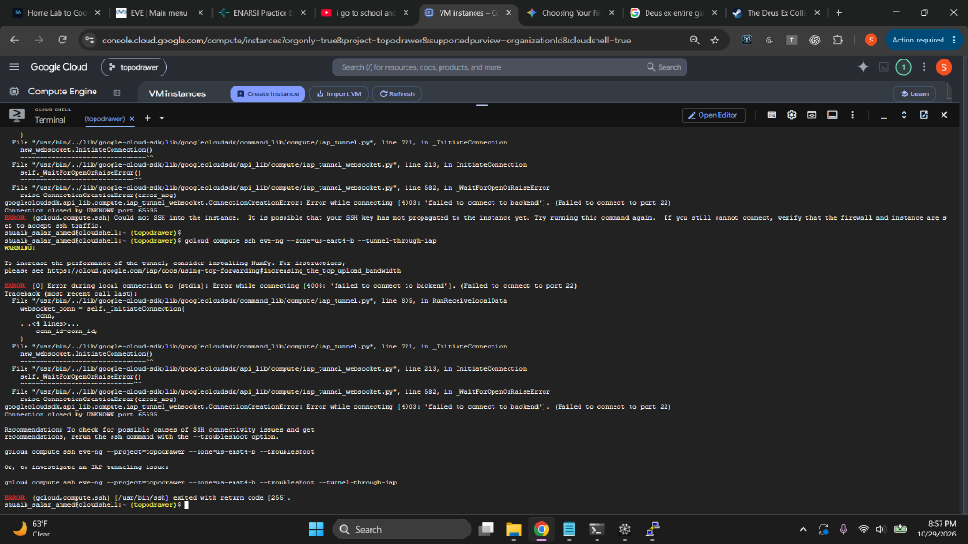Open the Cloud Shell more options menu

[x=852, y=115]
